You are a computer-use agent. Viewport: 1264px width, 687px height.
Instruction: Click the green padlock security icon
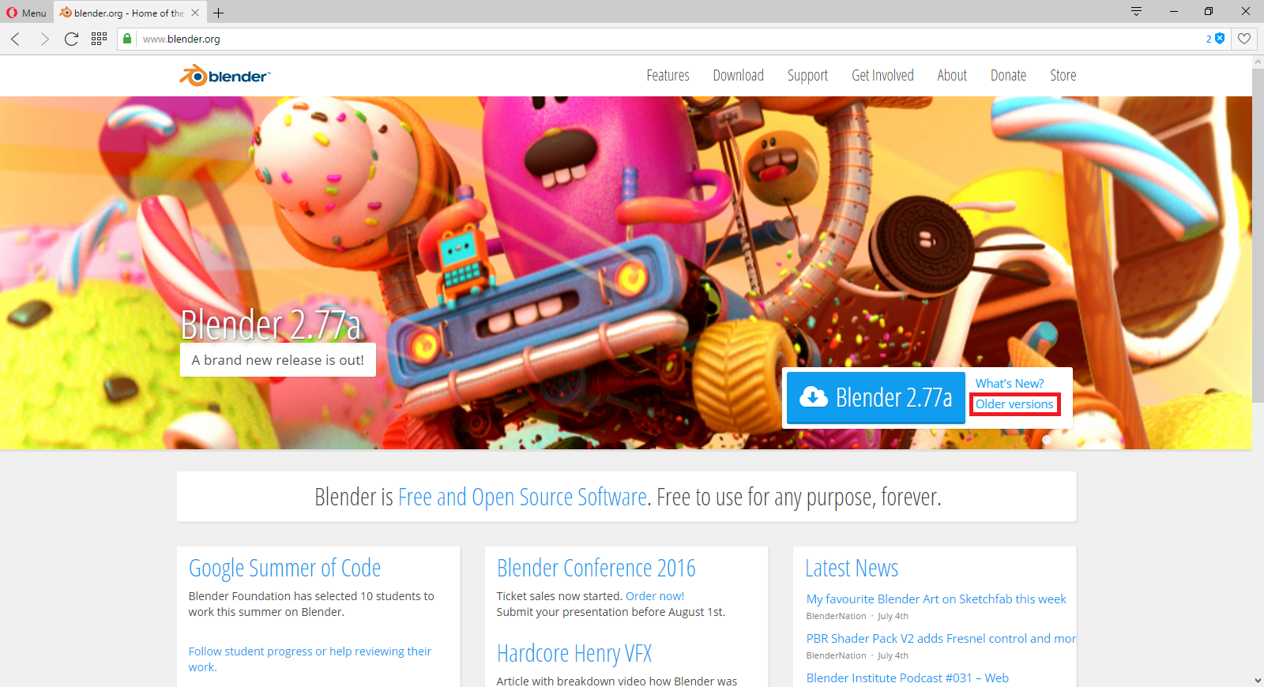(127, 39)
